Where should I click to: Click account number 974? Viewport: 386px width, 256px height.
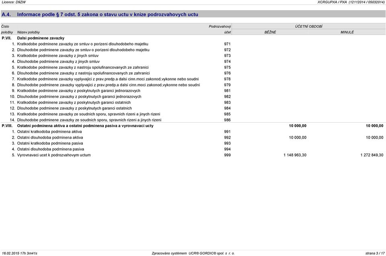(x=227, y=61)
